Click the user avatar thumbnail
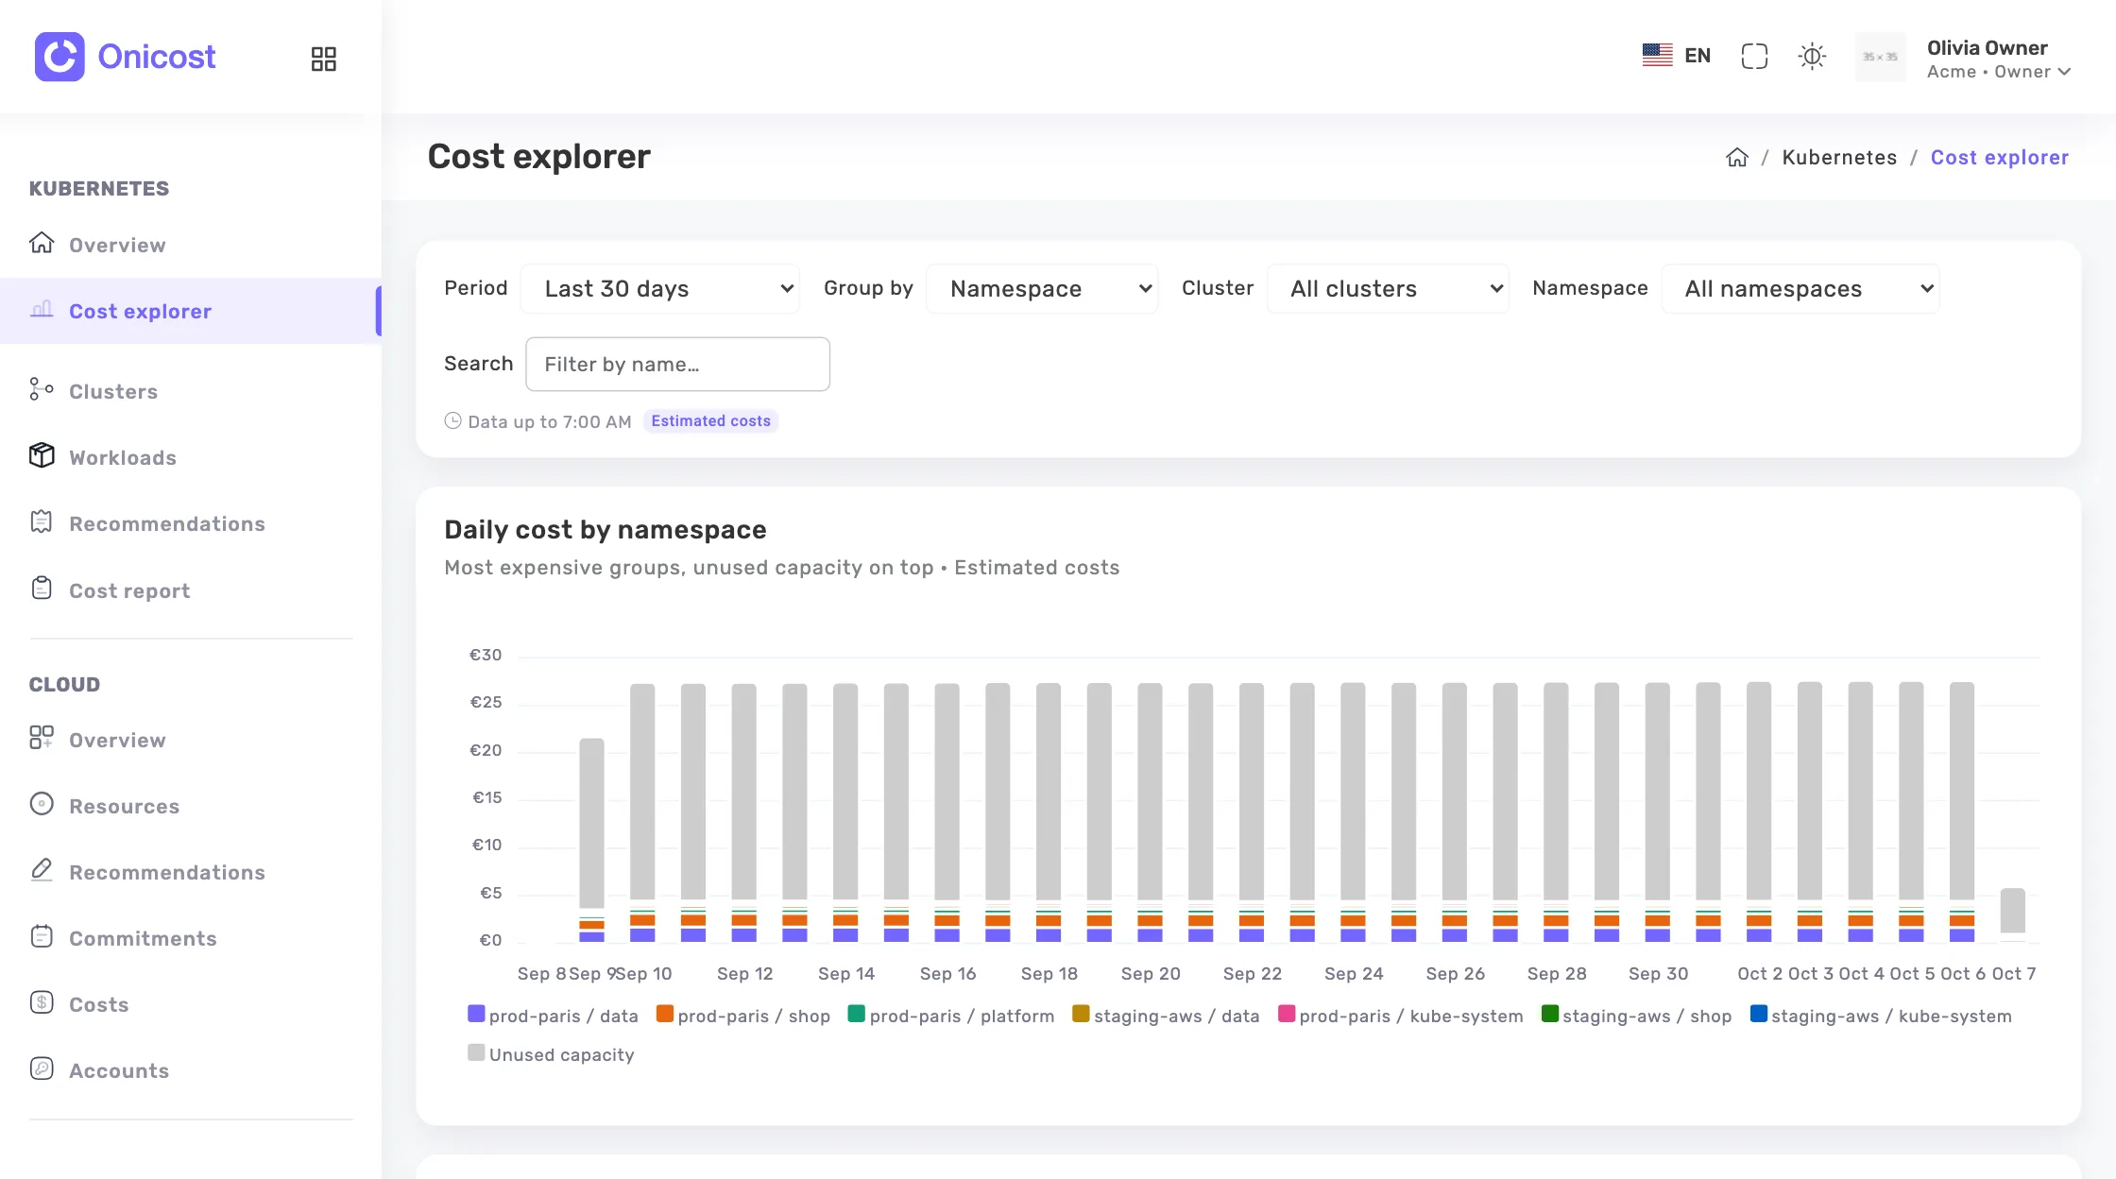This screenshot has width=2116, height=1179. pyautogui.click(x=1880, y=57)
